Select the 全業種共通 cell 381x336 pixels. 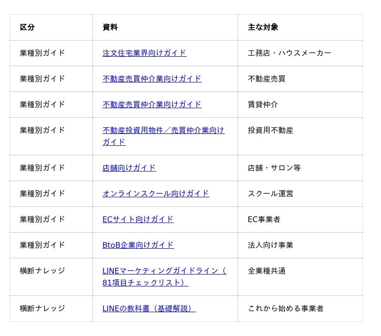pyautogui.click(x=301, y=277)
